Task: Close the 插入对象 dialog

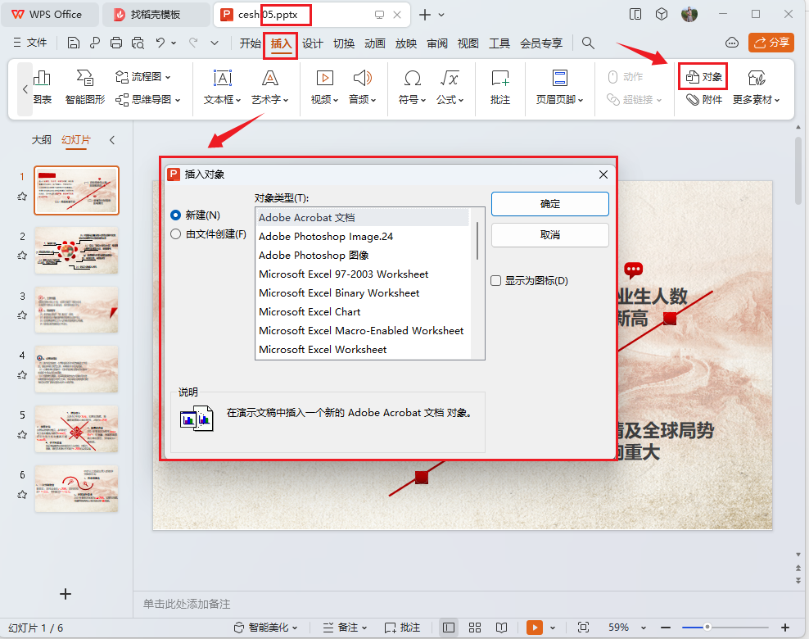Action: (603, 174)
